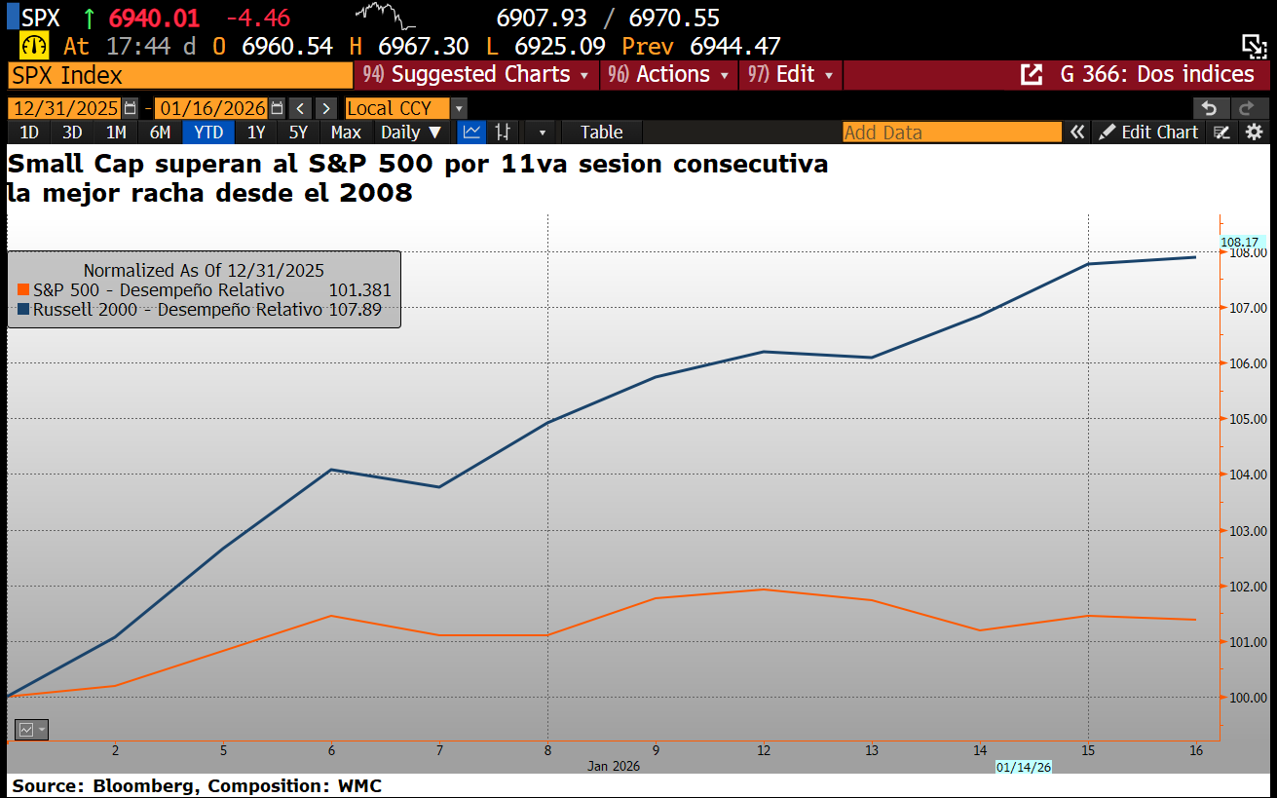Select the YTD time range
Screen dimensions: 1277x798
pos(207,132)
